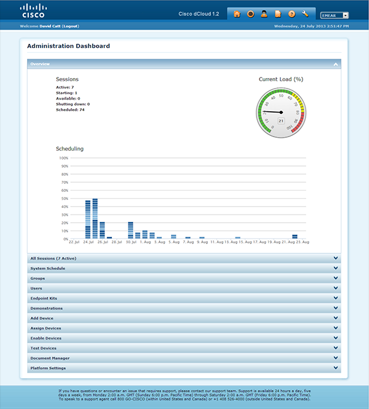This screenshot has width=369, height=409.
Task: Click the round clock/schedule icon
Action: (250, 14)
